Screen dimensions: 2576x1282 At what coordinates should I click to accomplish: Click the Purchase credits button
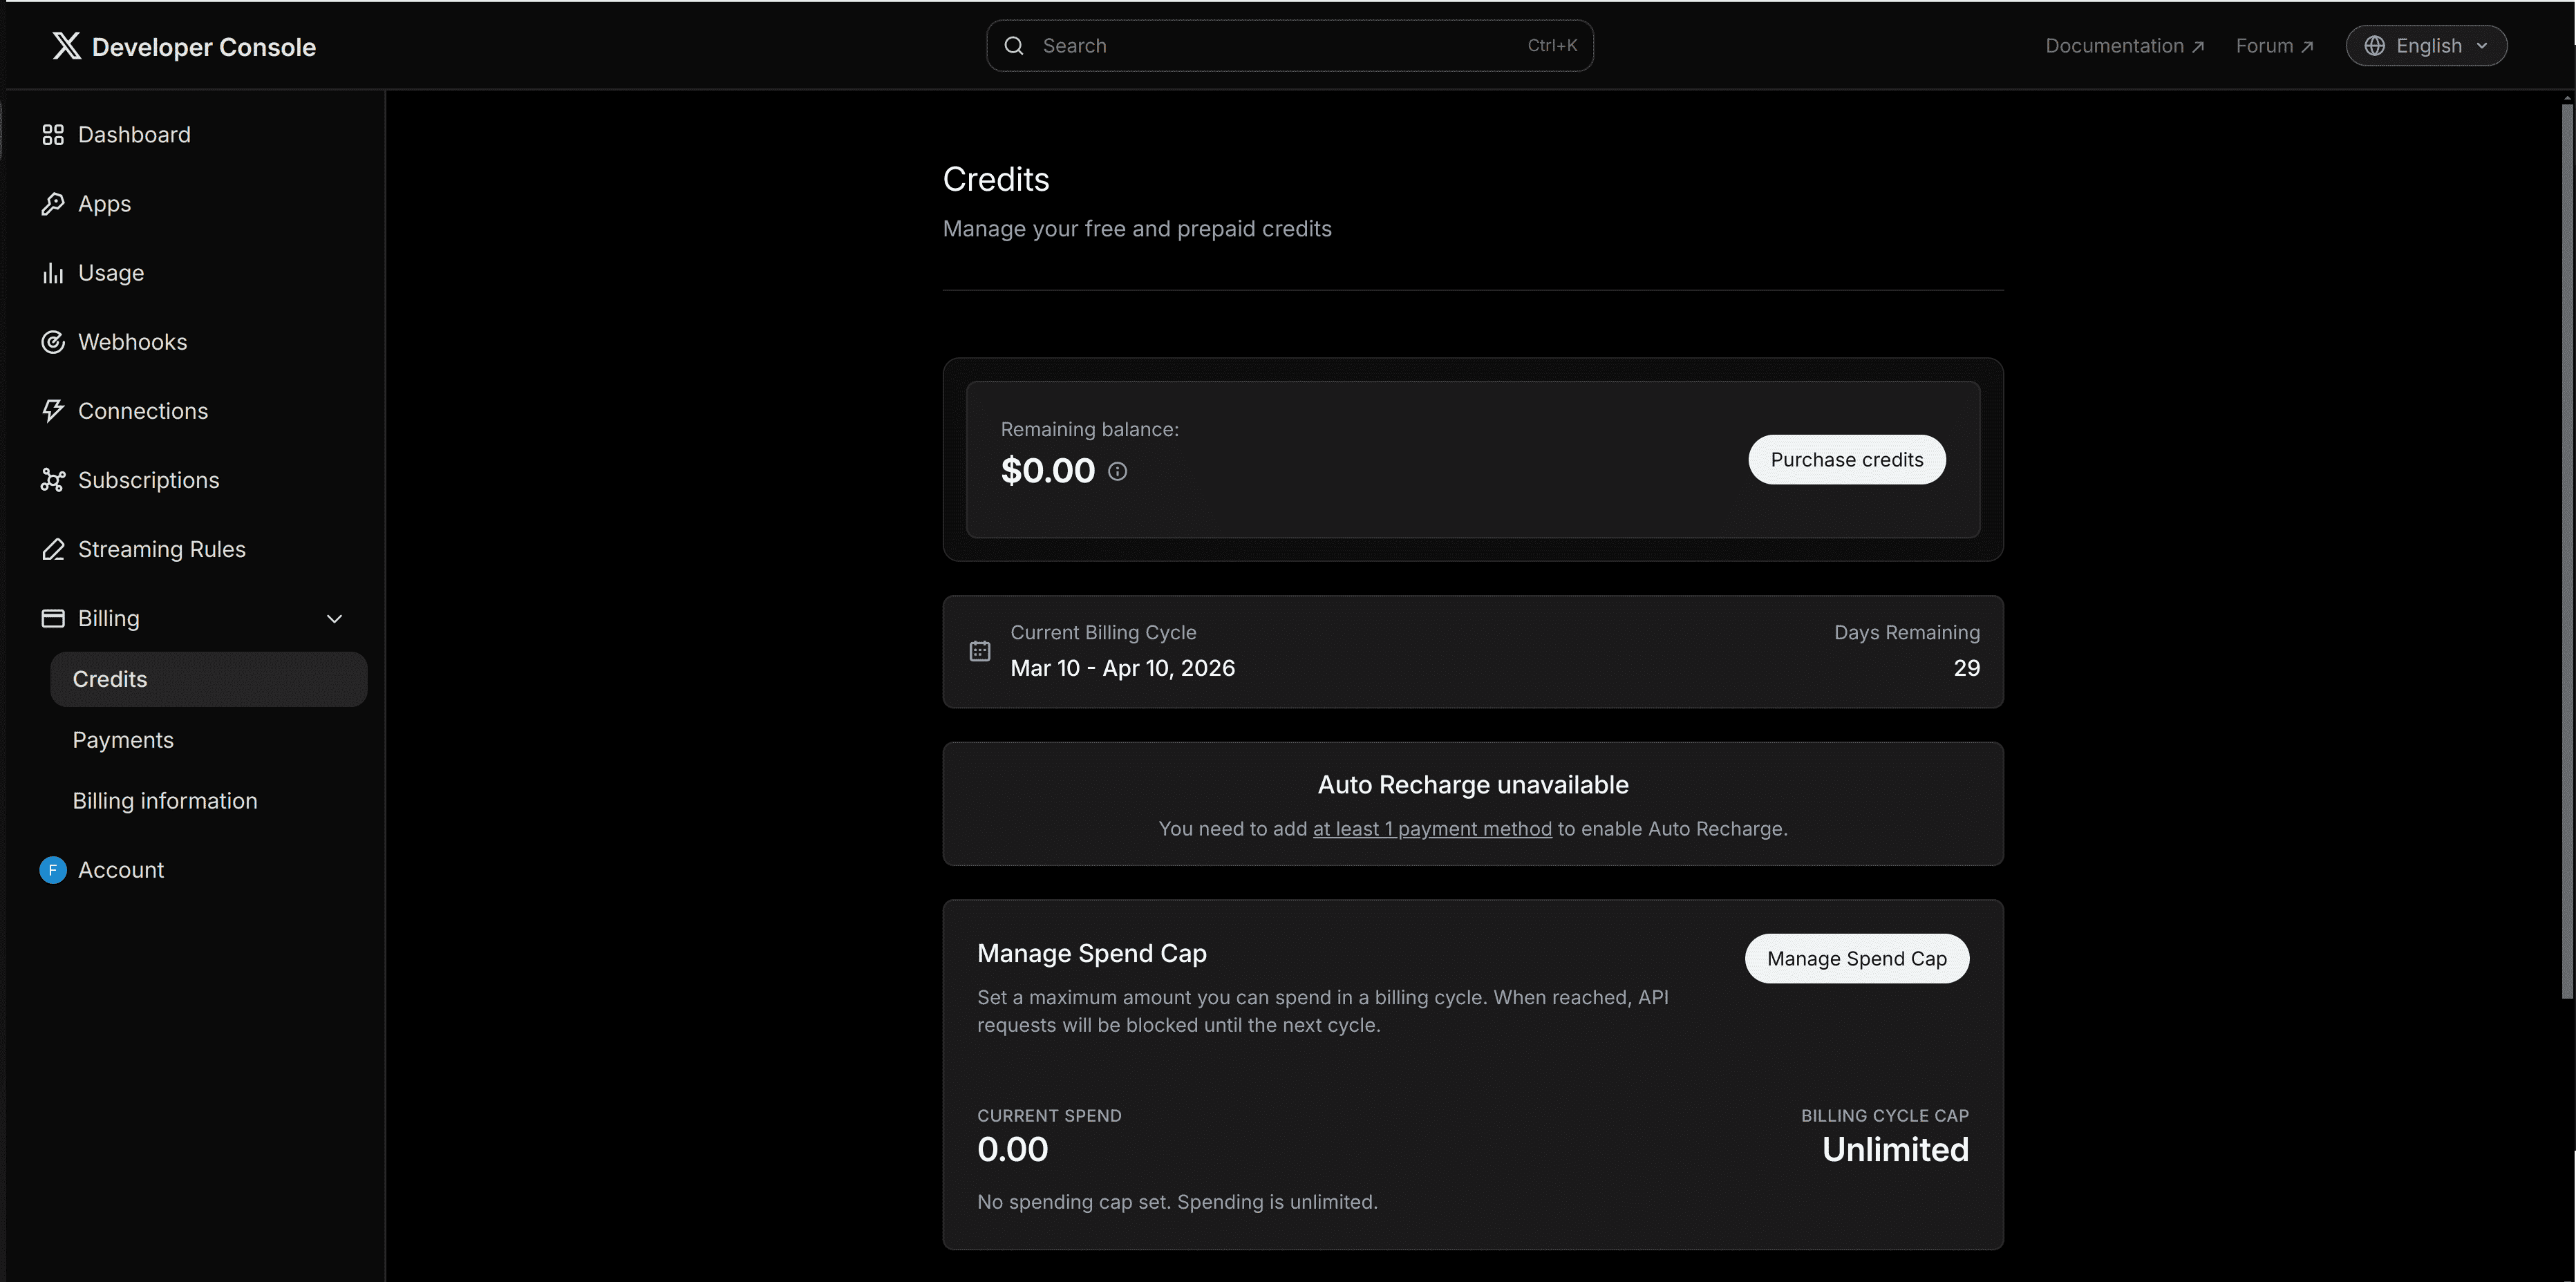click(1846, 460)
